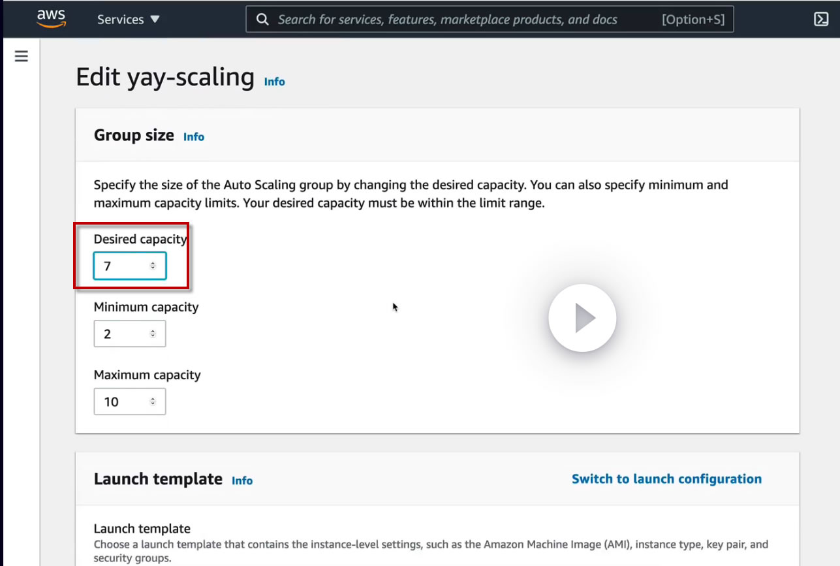This screenshot has width=840, height=566.
Task: Click the Desired capacity input field
Action: tap(124, 266)
